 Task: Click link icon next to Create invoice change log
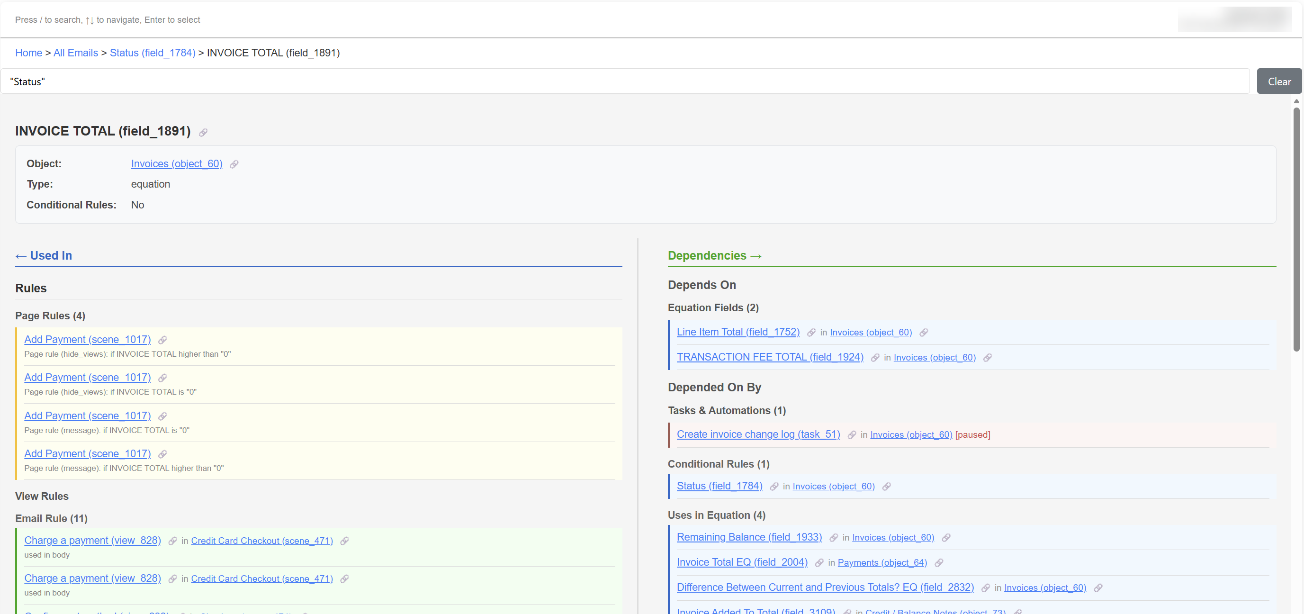pos(852,435)
